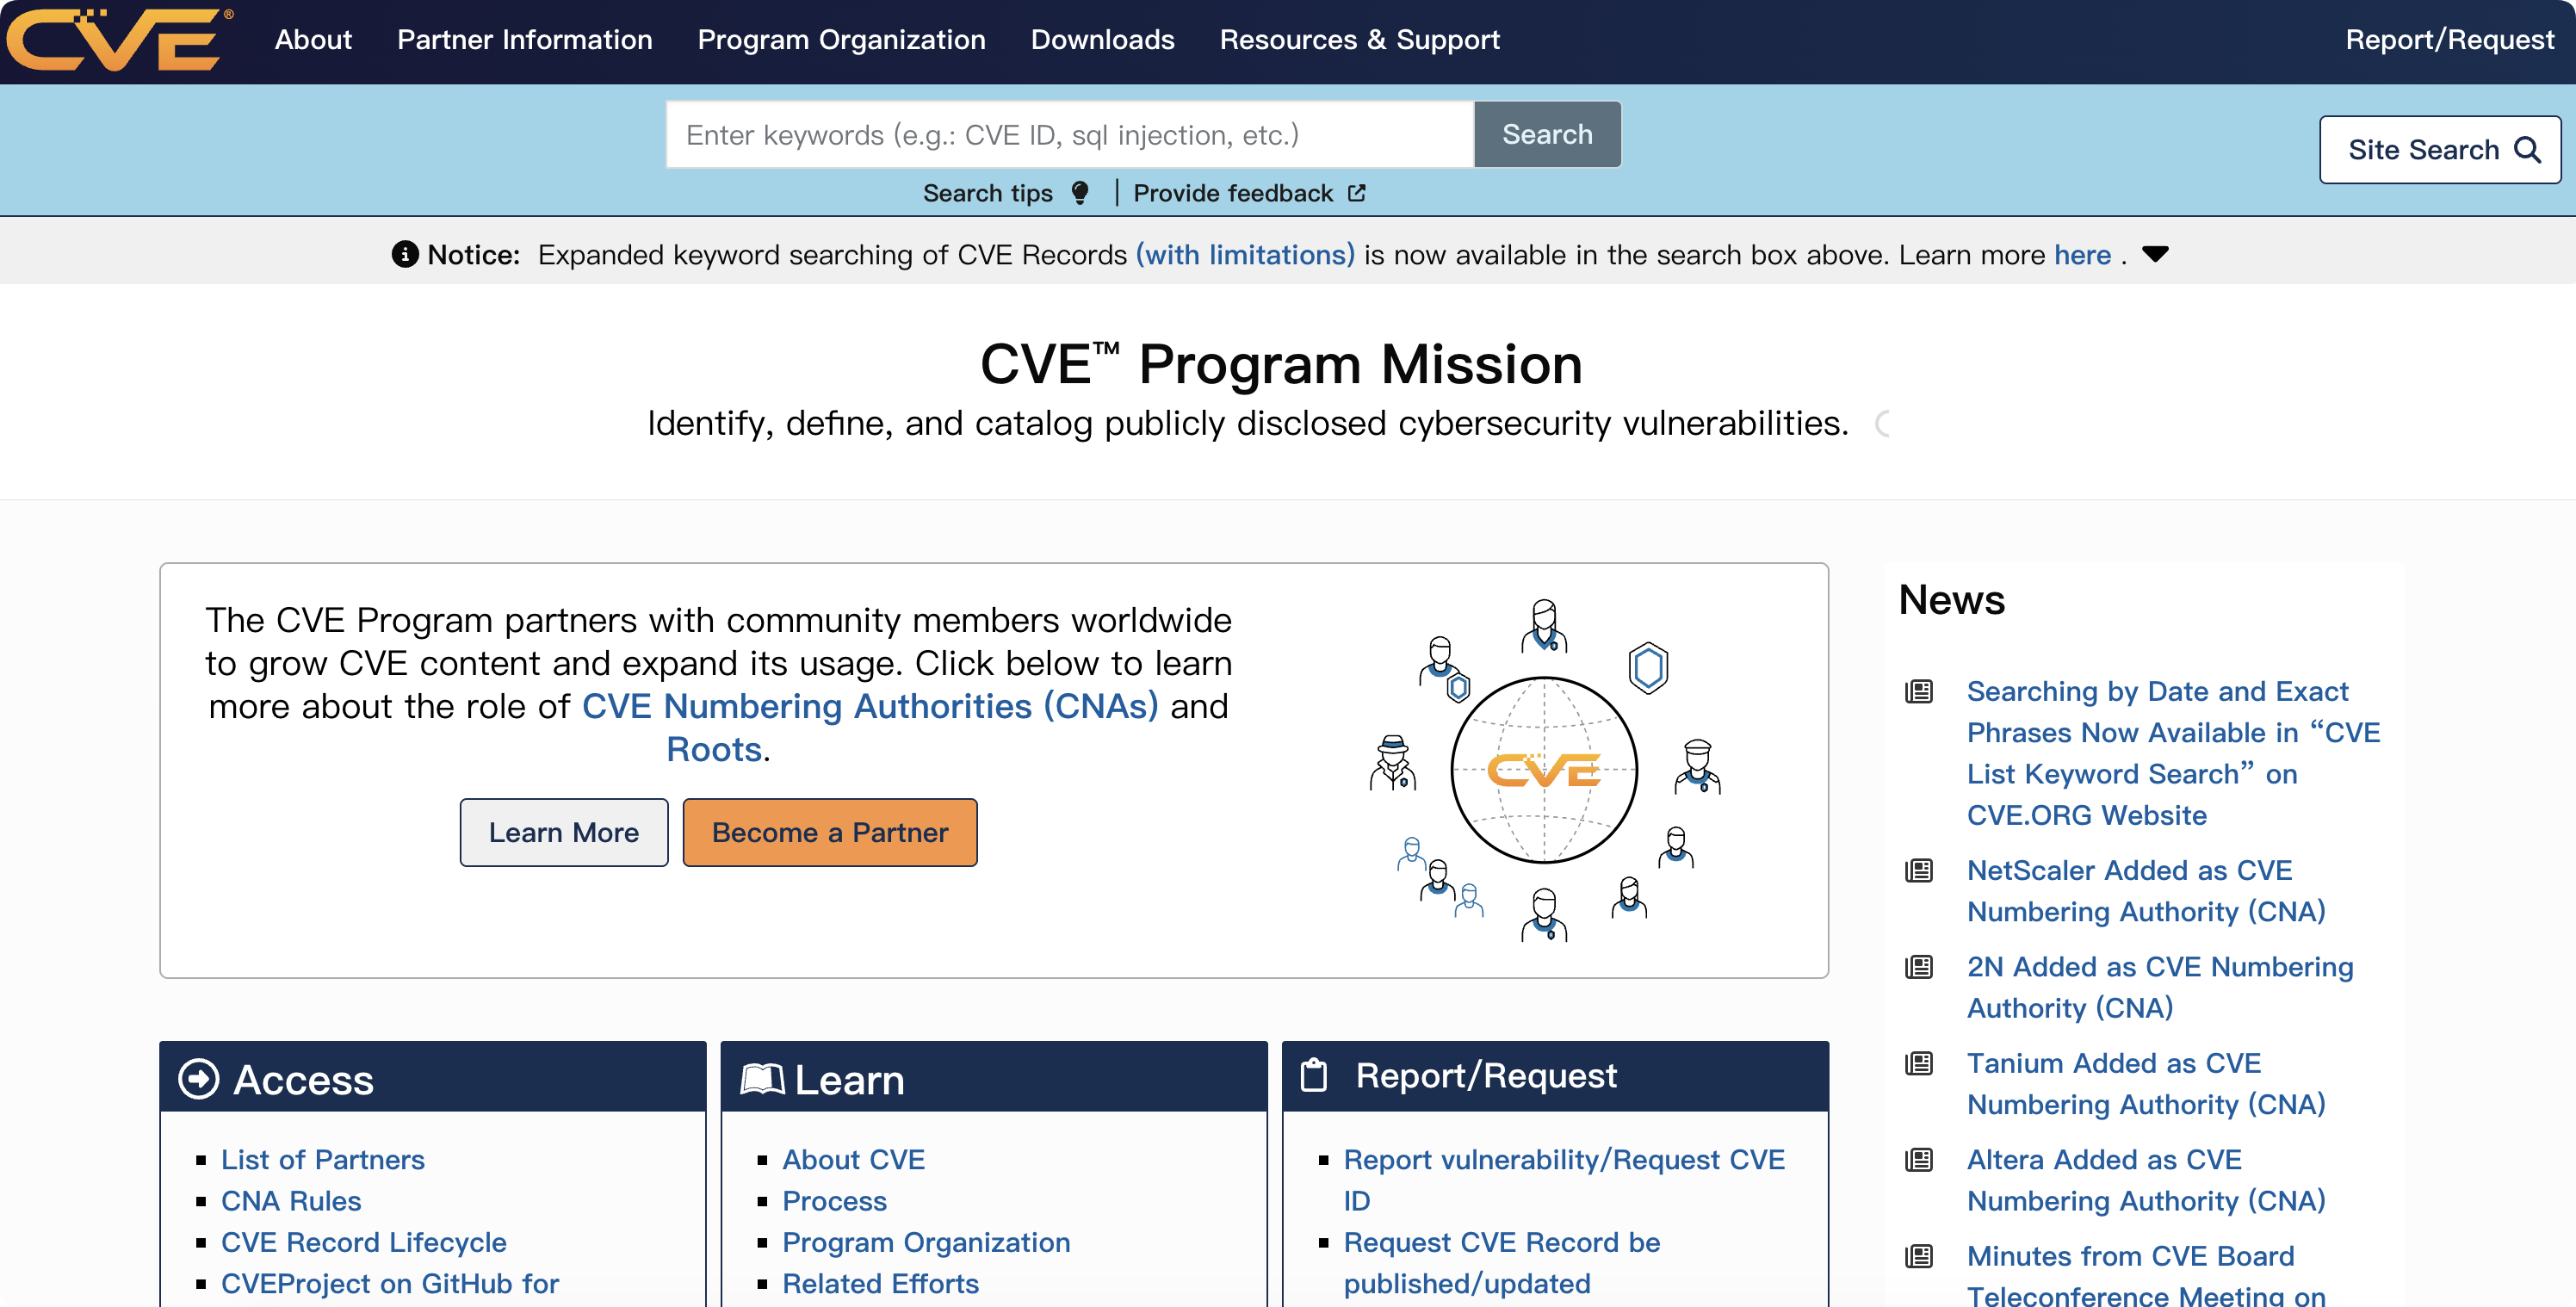The width and height of the screenshot is (2576, 1307).
Task: Focus the CVE keyword search field
Action: coord(1069,135)
